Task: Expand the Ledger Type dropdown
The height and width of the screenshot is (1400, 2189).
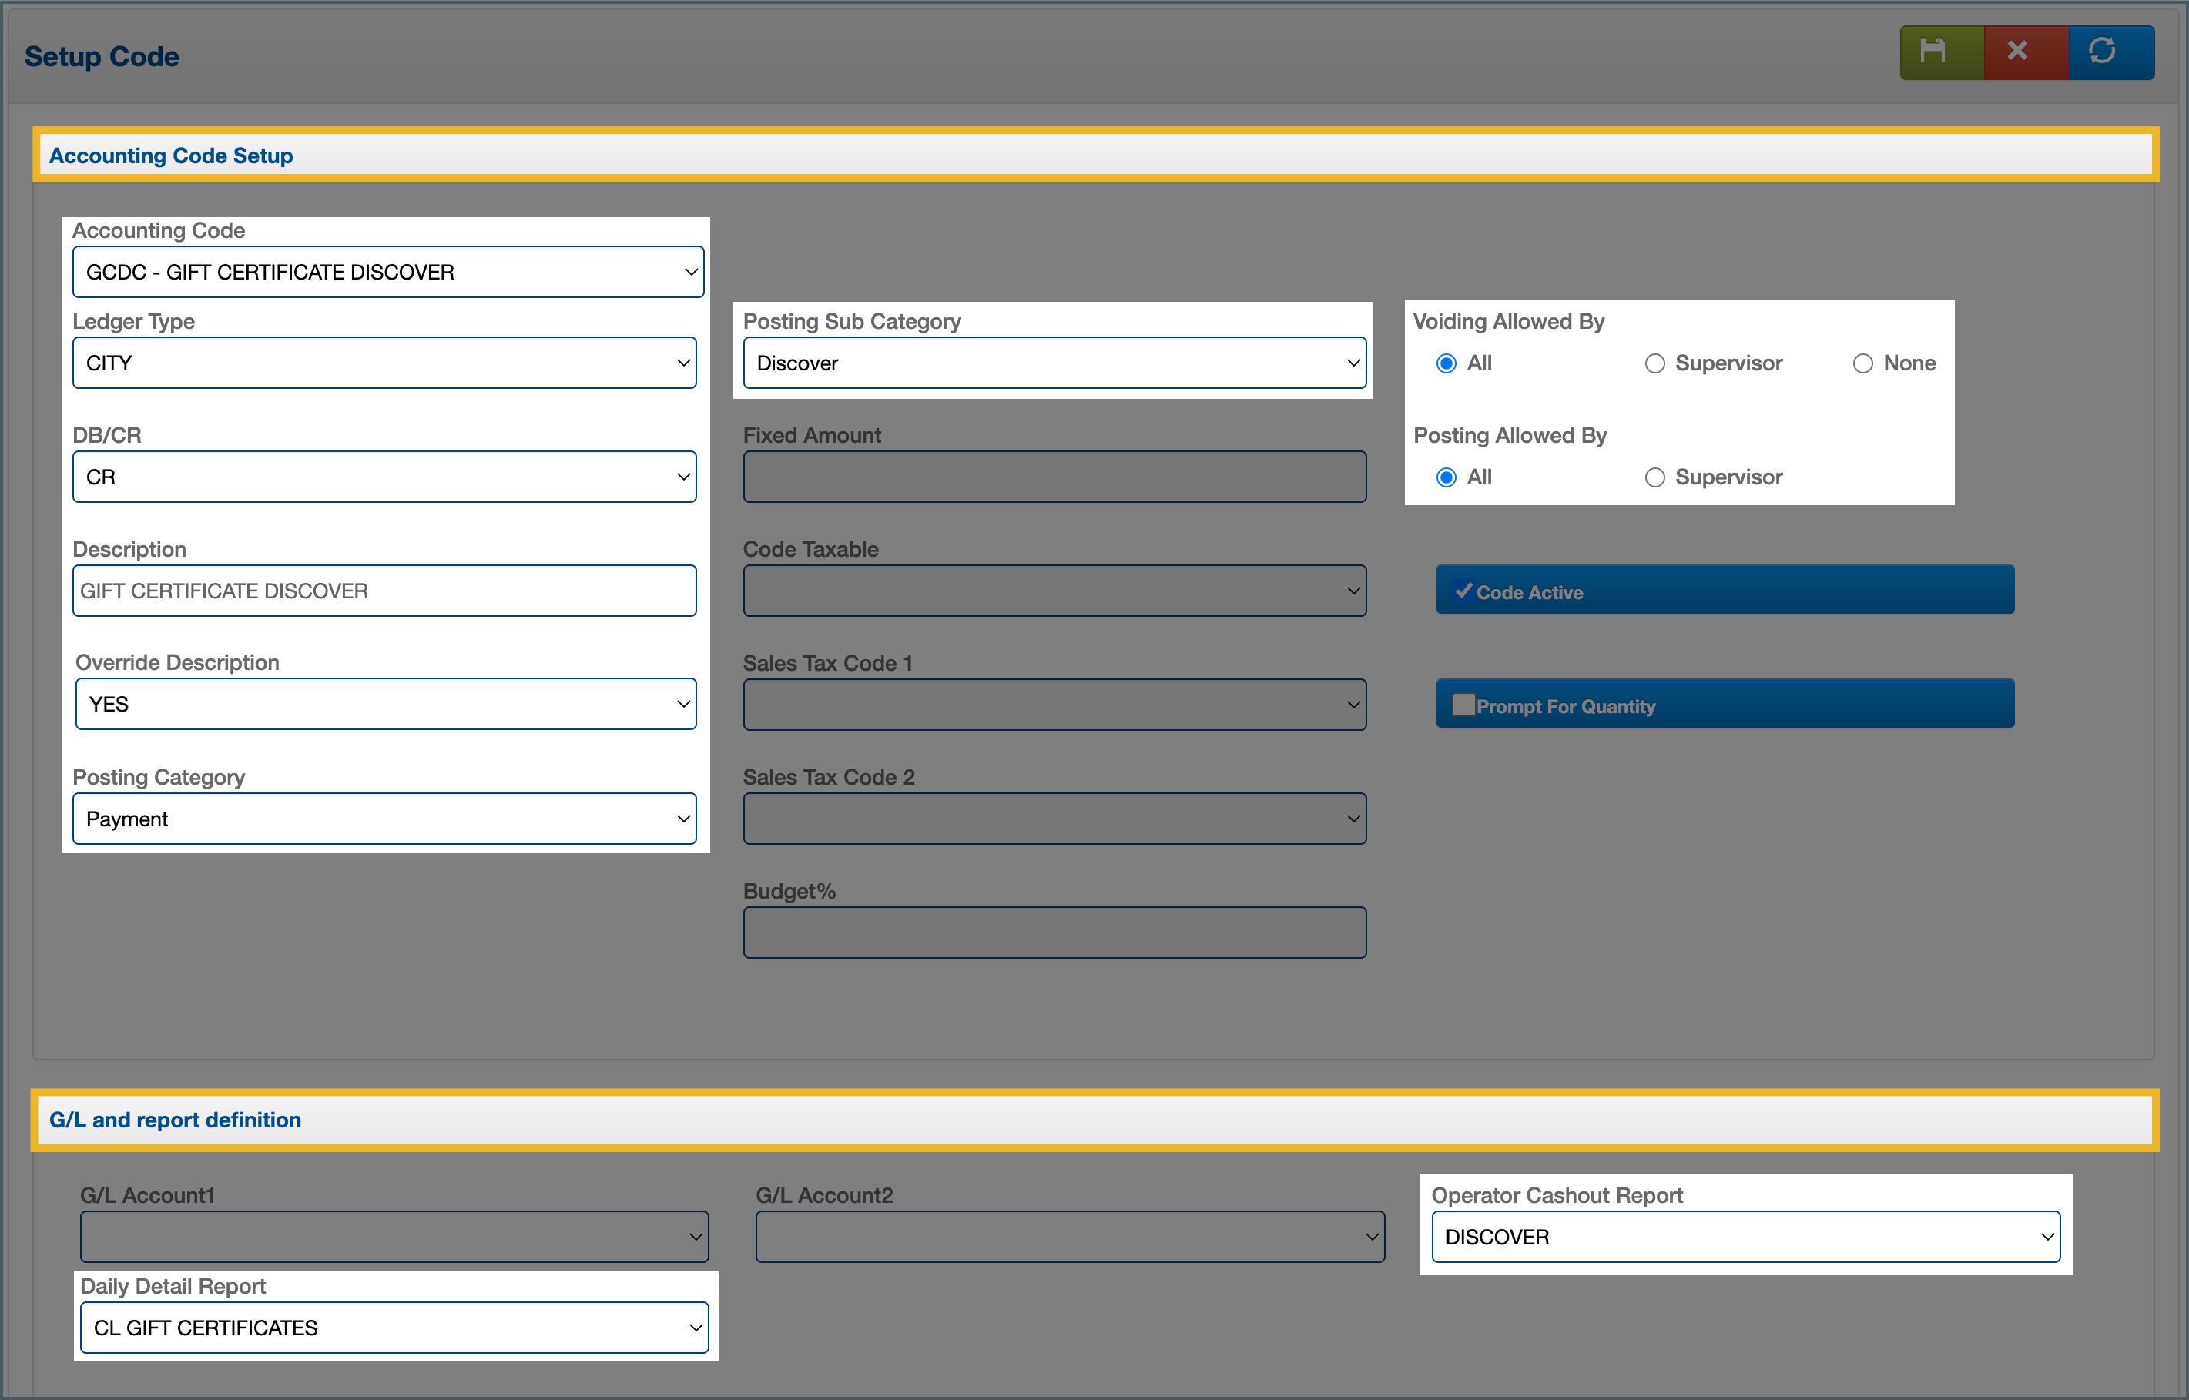Action: pyautogui.click(x=384, y=363)
